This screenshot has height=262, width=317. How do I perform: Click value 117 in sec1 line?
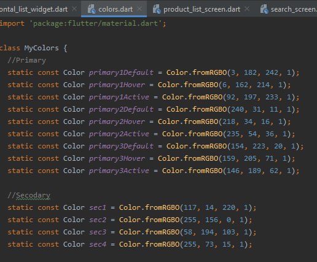click(190, 207)
